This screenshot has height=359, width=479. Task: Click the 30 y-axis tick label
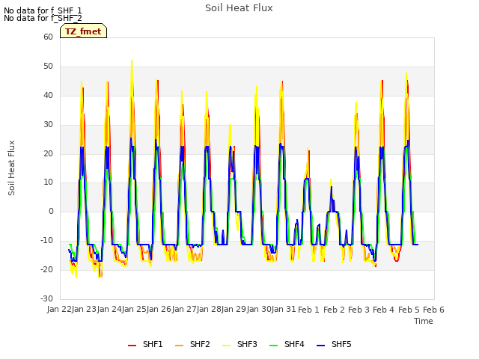tap(48, 125)
